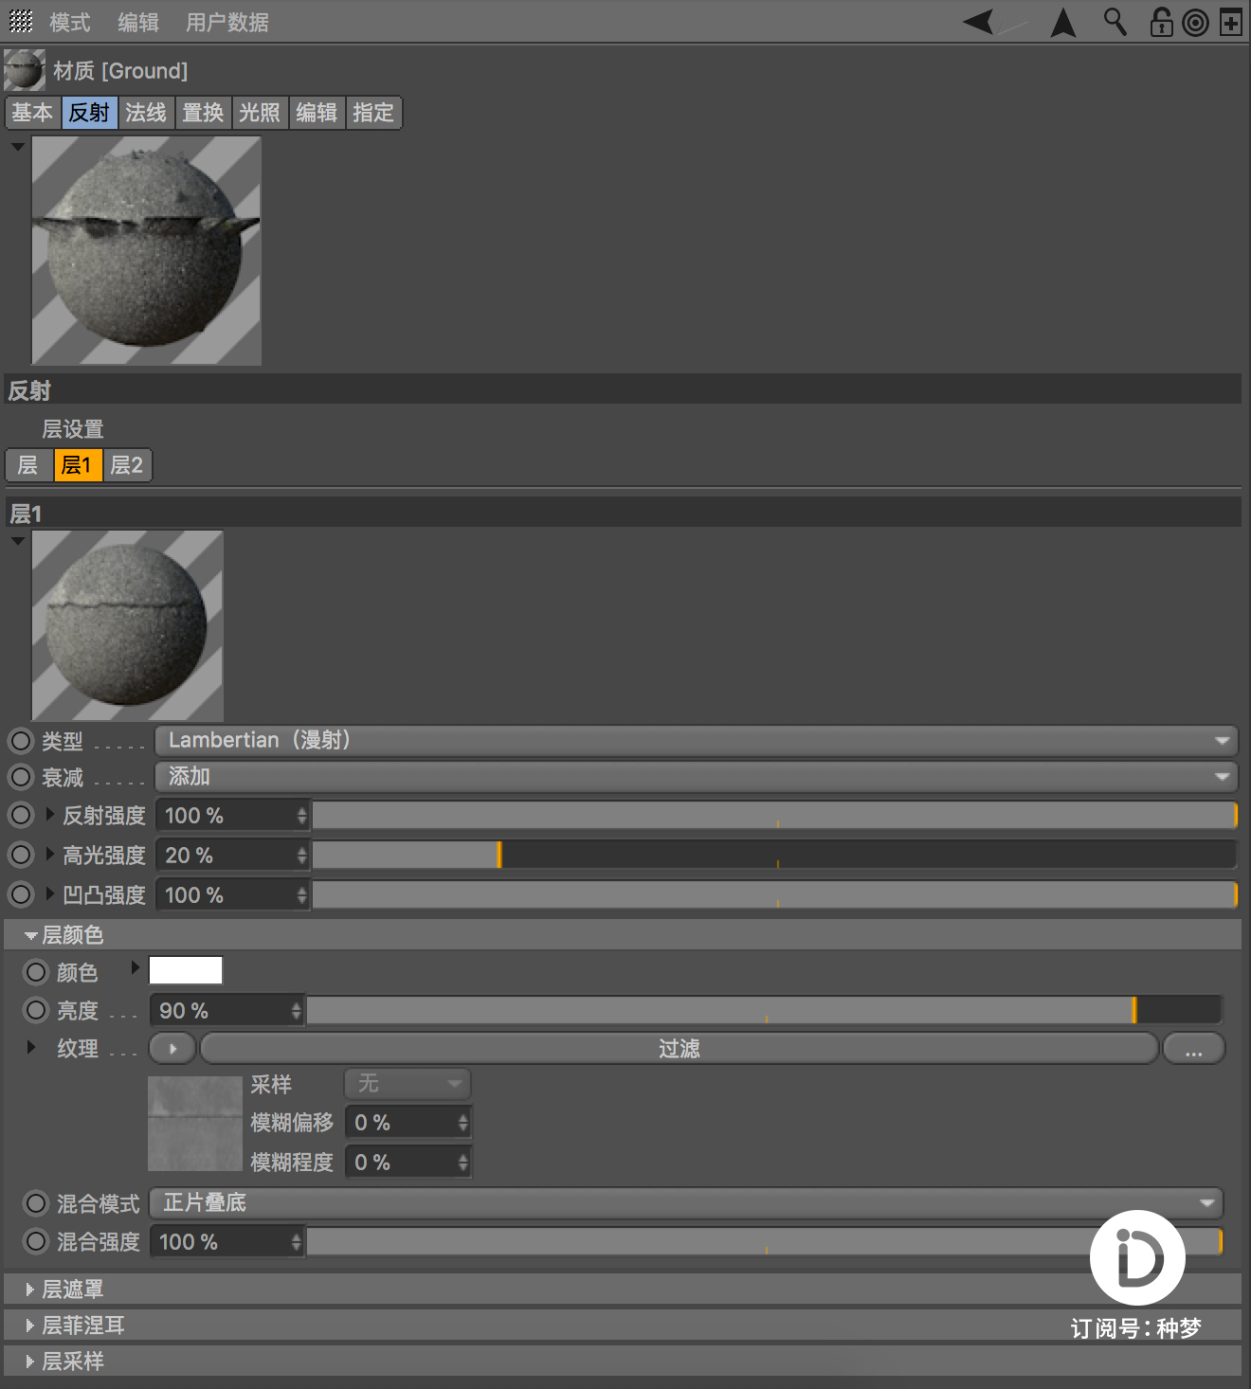This screenshot has width=1251, height=1389.
Task: Select the 层 layer tab
Action: click(28, 465)
